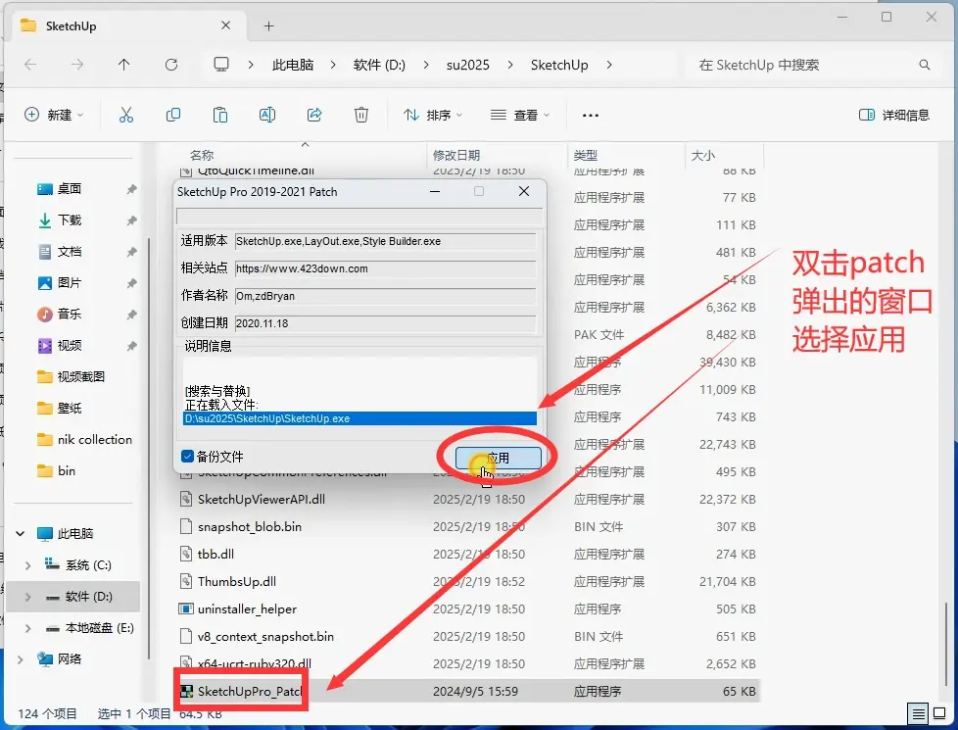Select the D:\su2025\SketchUp\SketchUp.exe line

pos(359,418)
